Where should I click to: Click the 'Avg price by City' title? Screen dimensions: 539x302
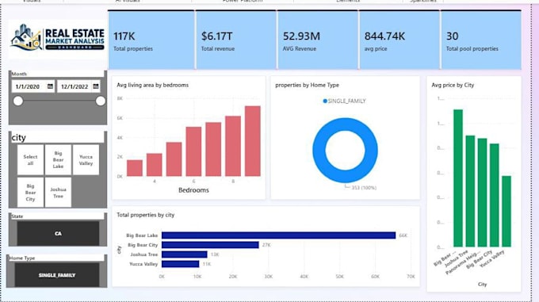pyautogui.click(x=453, y=85)
